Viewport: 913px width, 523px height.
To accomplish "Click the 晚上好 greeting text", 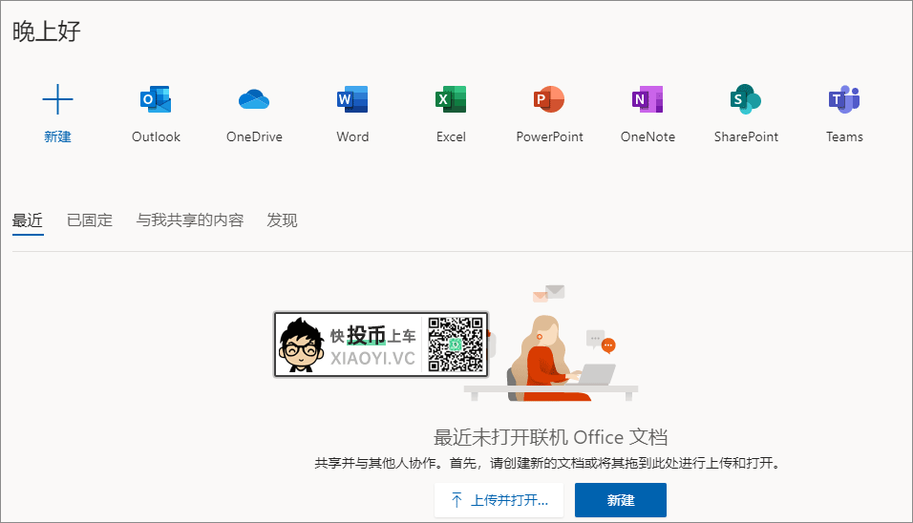I will coord(47,31).
